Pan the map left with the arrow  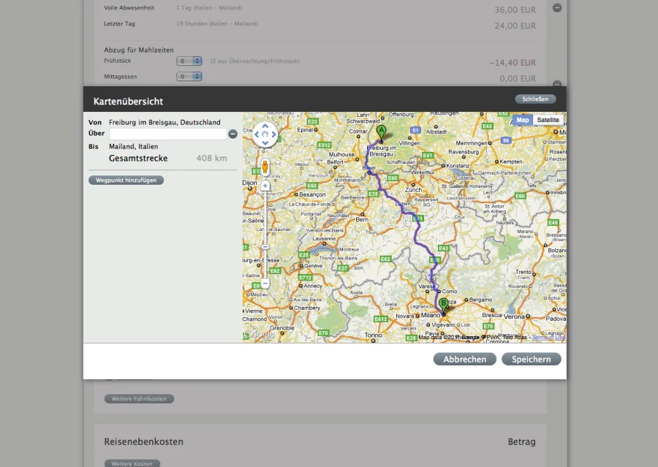[x=257, y=134]
